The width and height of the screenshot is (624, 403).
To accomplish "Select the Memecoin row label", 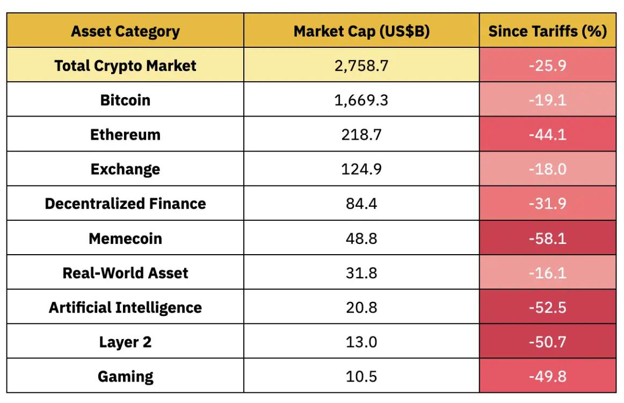I will pyautogui.click(x=125, y=238).
